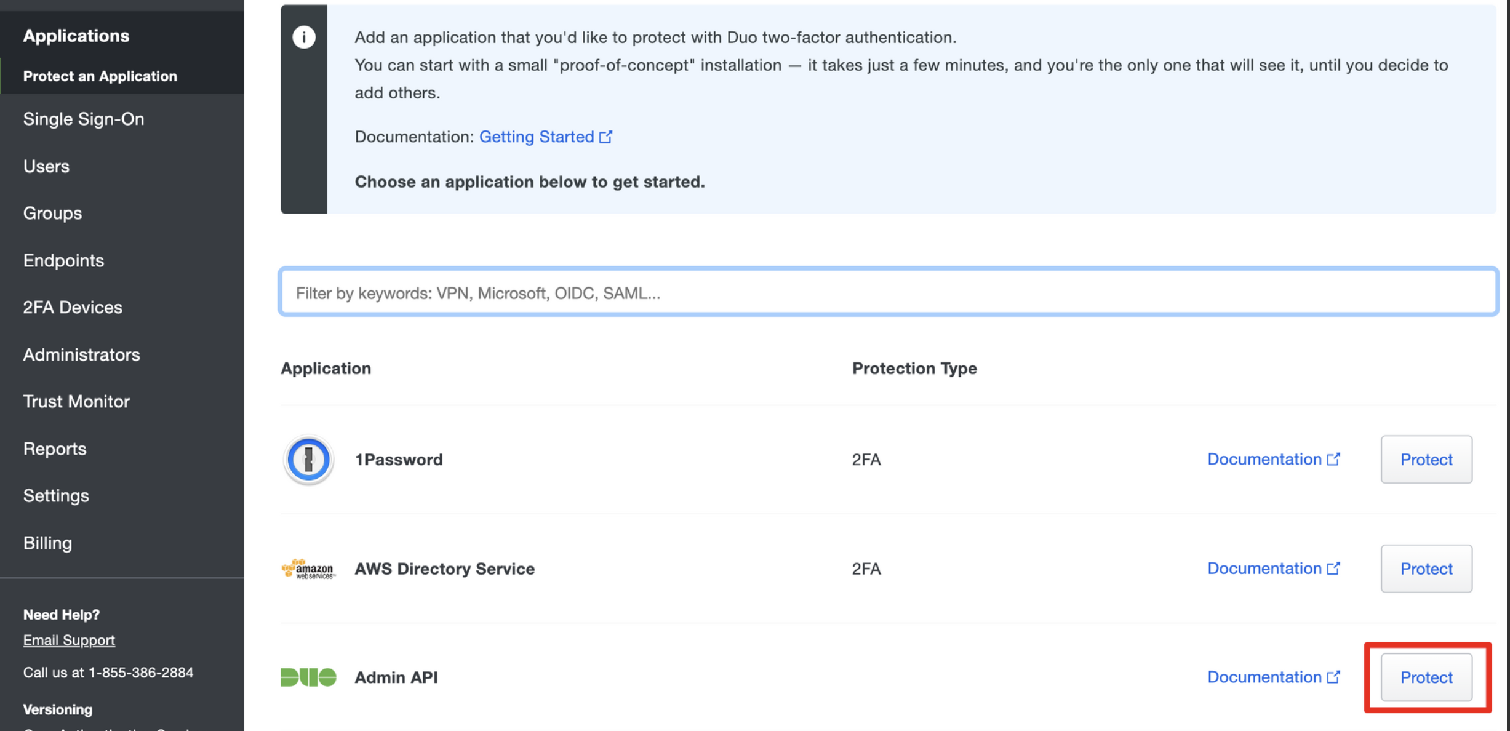Click external link icon beside Getting Started
Image resolution: width=1510 pixels, height=731 pixels.
(x=606, y=137)
